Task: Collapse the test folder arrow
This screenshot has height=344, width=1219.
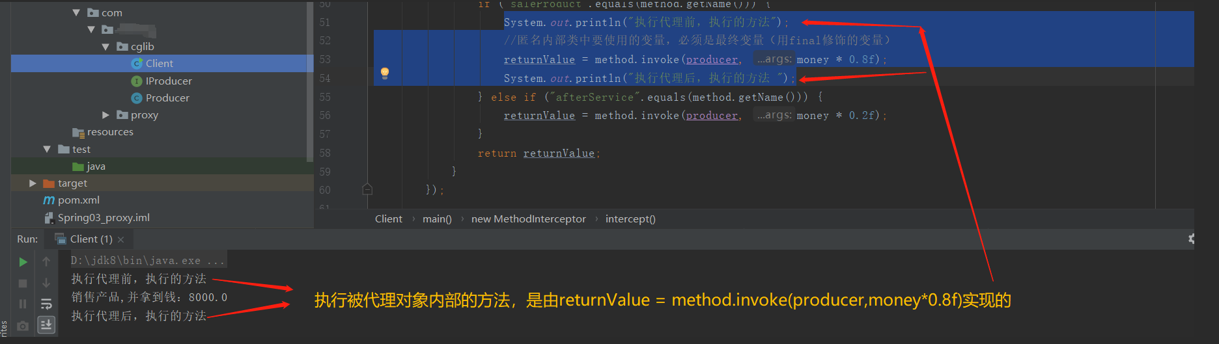Action: [47, 149]
